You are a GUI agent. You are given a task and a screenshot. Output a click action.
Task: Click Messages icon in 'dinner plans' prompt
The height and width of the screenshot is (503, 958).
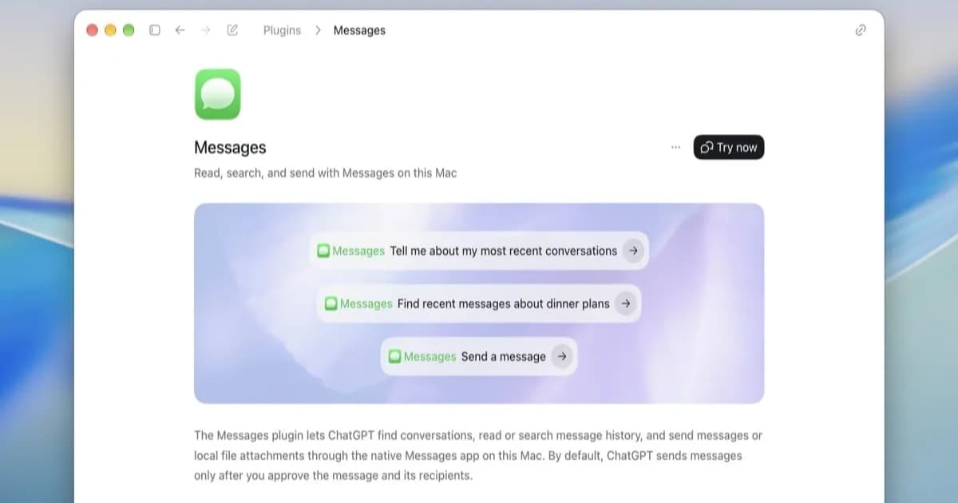331,303
